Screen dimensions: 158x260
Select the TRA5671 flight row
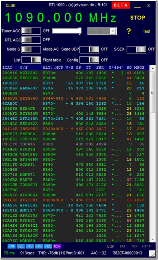click(73, 185)
